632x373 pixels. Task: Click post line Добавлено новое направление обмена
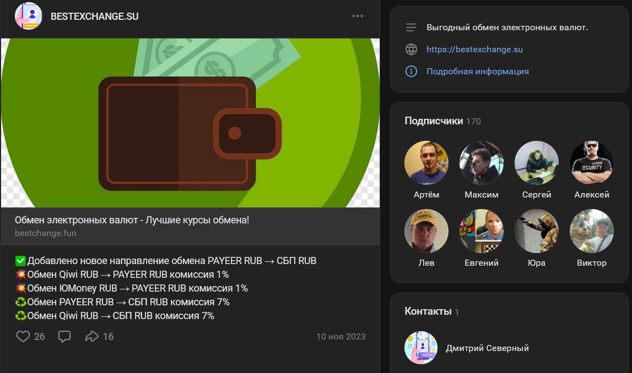166,261
